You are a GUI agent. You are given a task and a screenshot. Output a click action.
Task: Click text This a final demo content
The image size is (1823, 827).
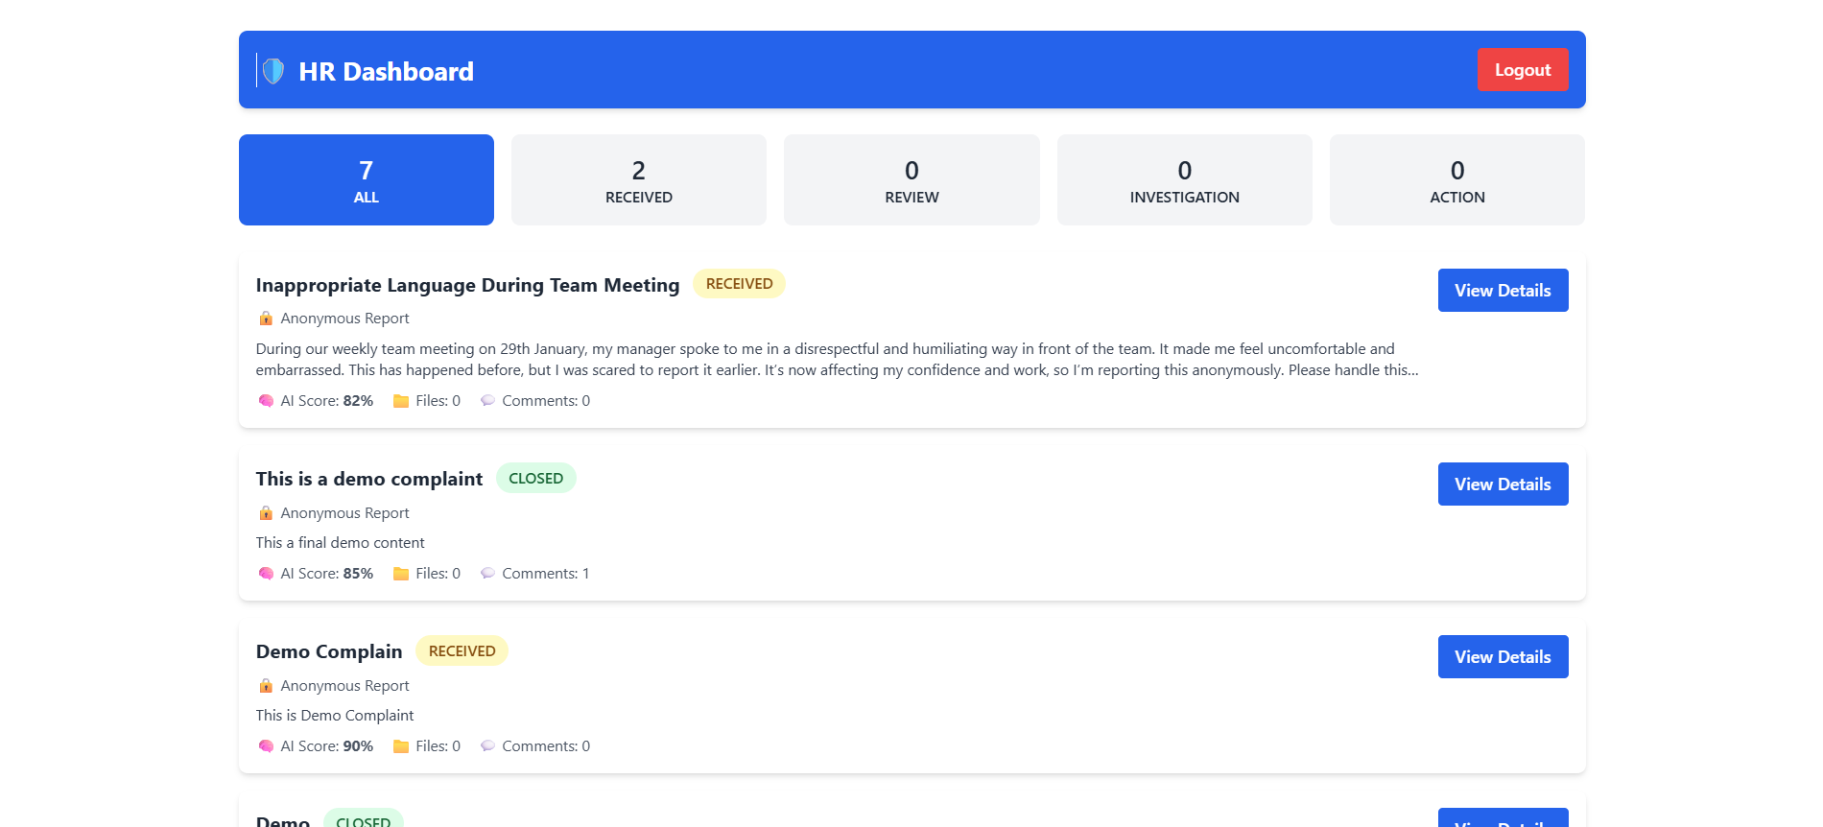coord(340,543)
